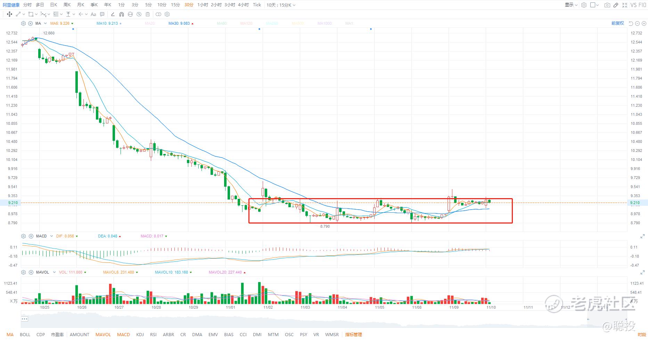Viewport: 648px width, 341px height.
Task: Click the ellipsis handle on range navigator
Action: click(x=24, y=319)
